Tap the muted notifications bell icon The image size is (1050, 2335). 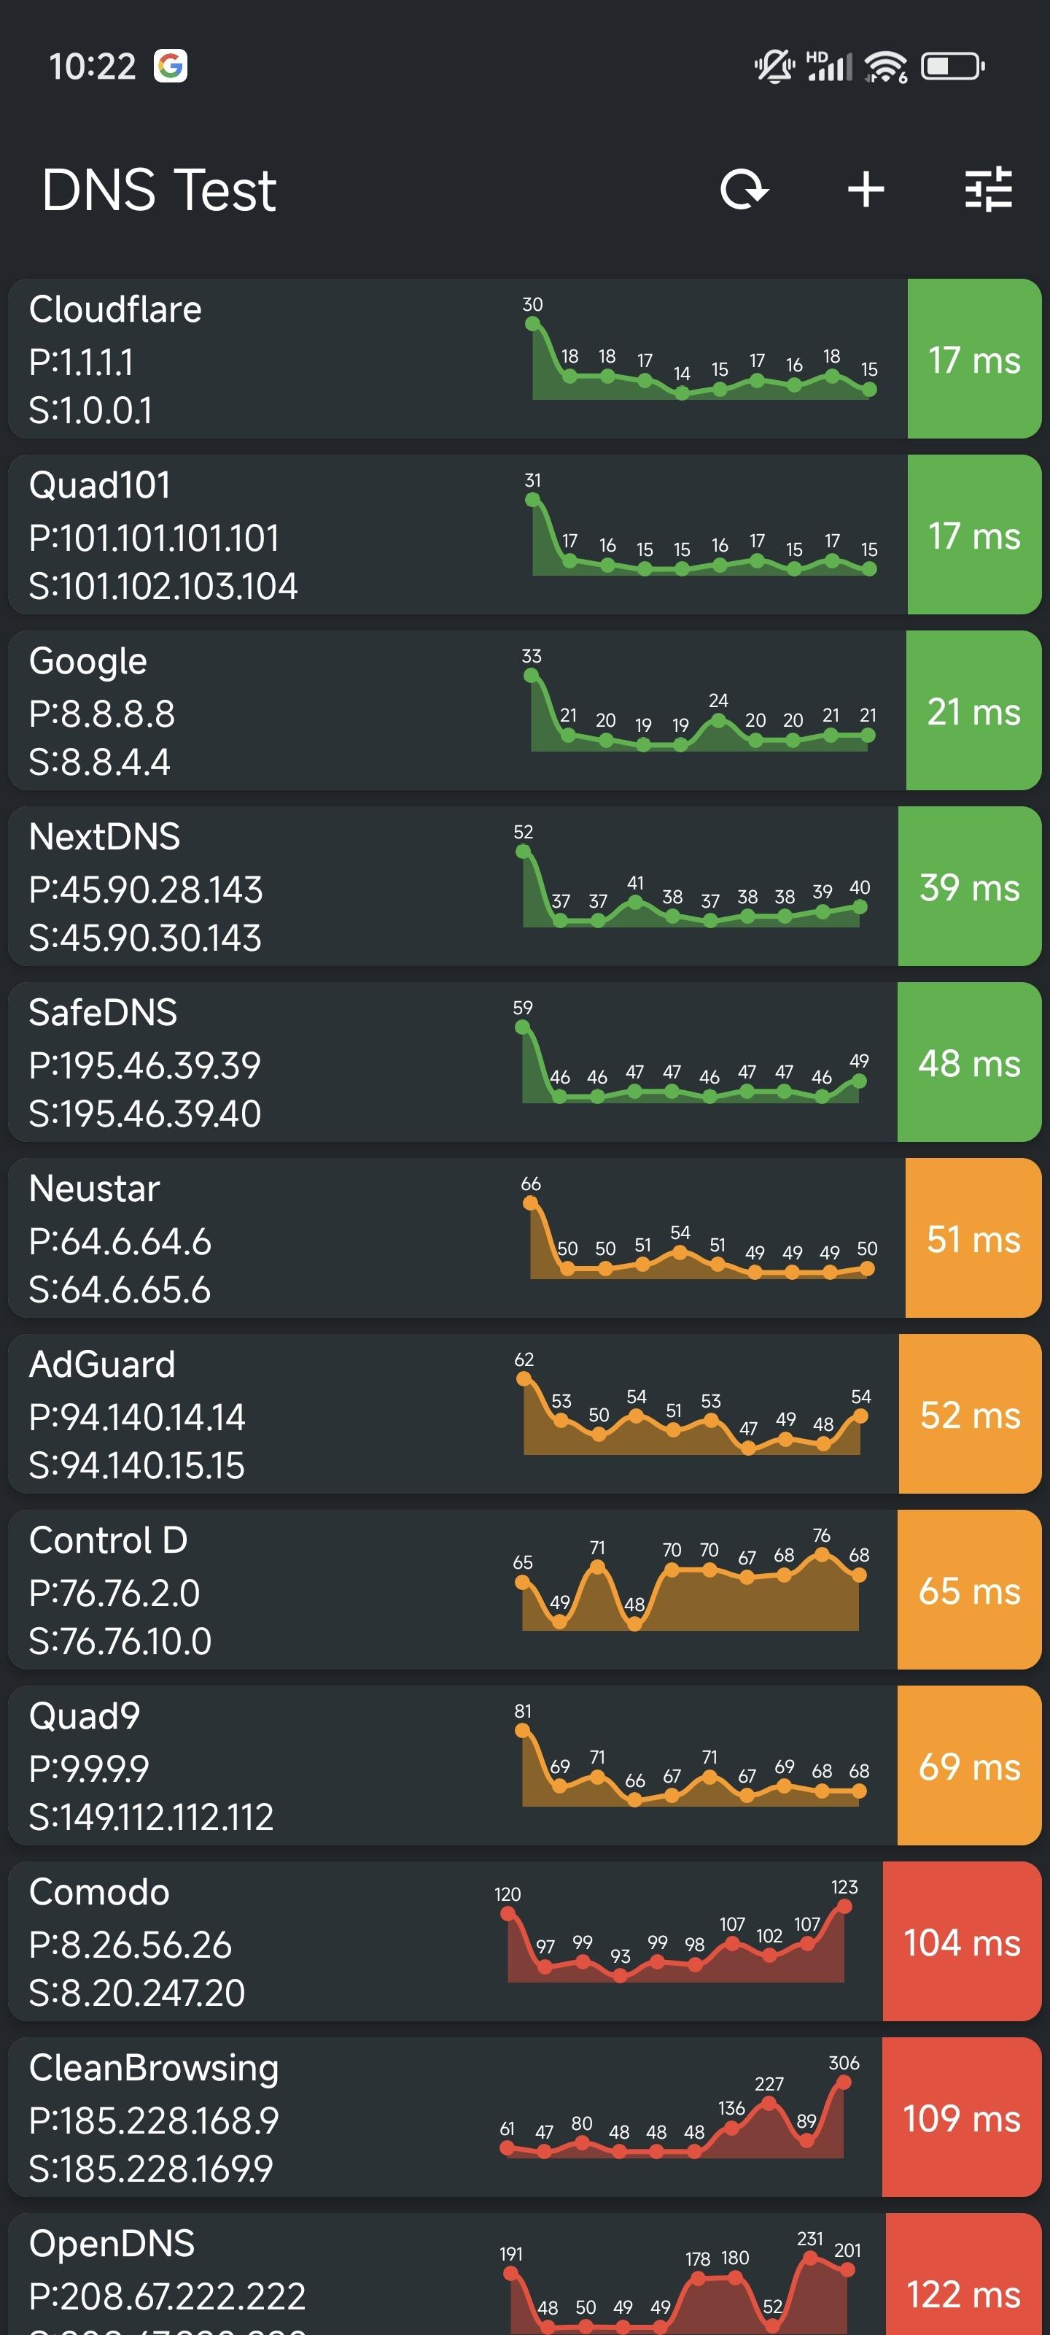click(774, 66)
